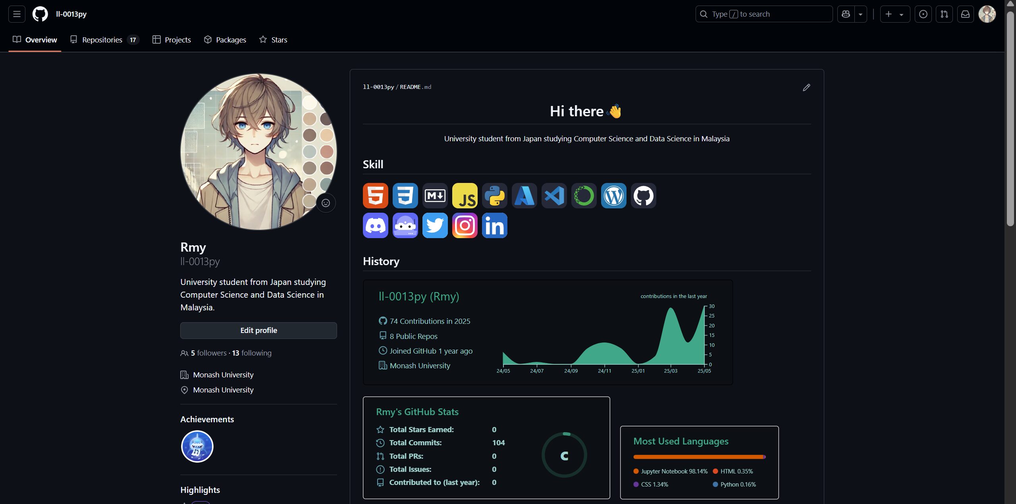The width and height of the screenshot is (1016, 504).
Task: Open the Copilot chat icon
Action: click(x=846, y=14)
